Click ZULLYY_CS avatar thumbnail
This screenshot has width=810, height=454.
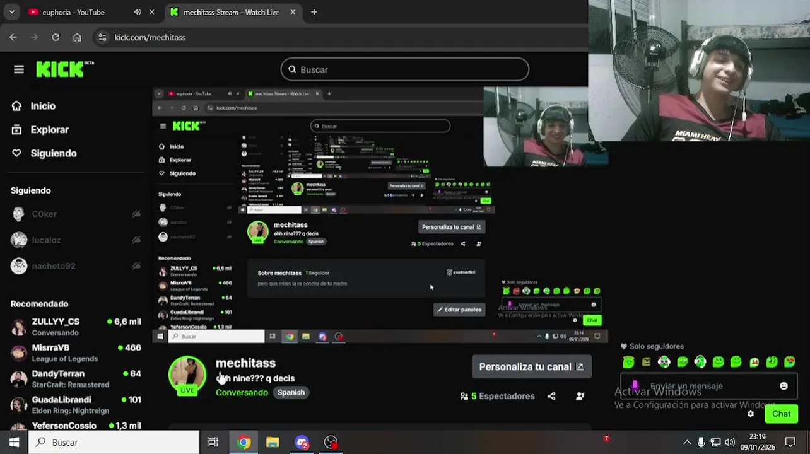coord(20,327)
